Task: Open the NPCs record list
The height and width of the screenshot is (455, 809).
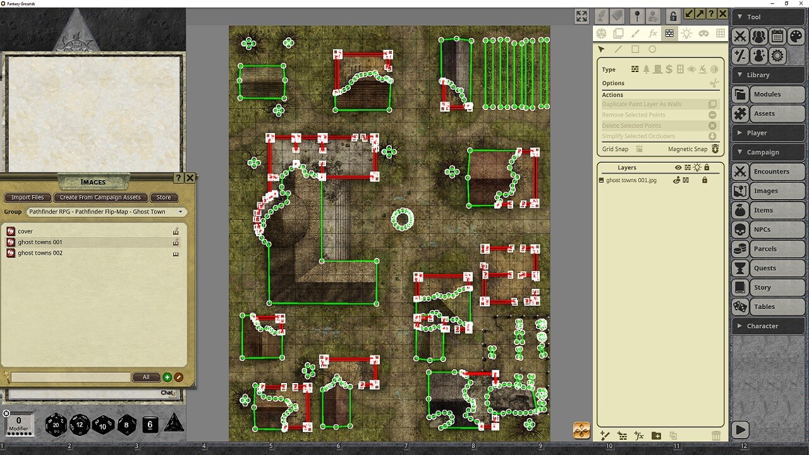Action: coord(772,229)
